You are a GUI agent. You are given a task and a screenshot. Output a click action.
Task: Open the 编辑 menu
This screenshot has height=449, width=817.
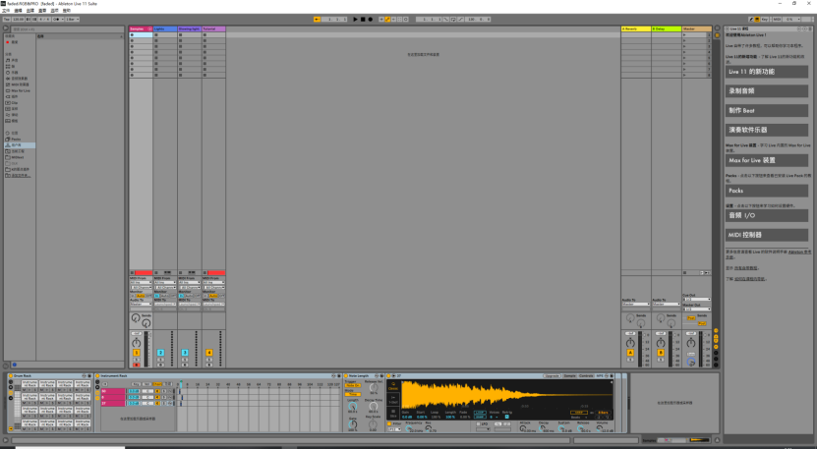(19, 11)
